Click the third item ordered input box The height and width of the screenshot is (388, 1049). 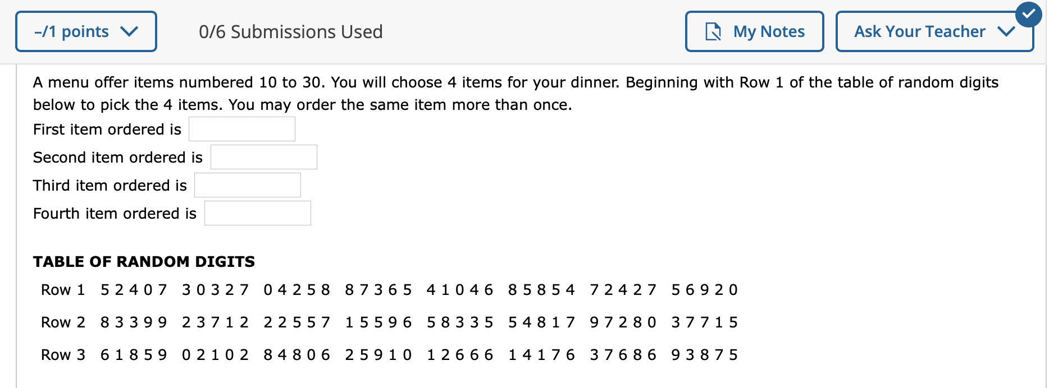(247, 184)
